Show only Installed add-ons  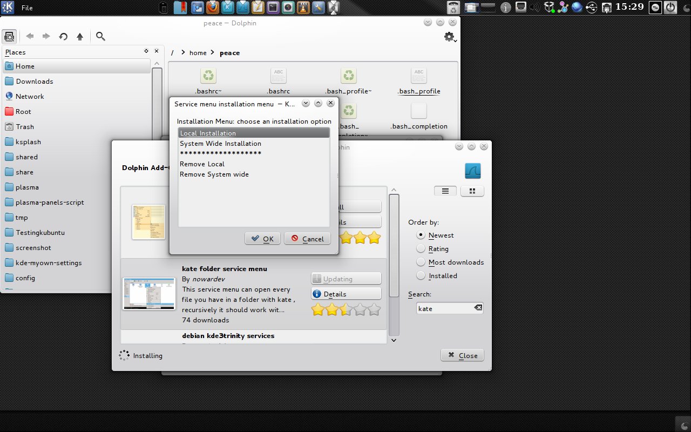coord(437,275)
